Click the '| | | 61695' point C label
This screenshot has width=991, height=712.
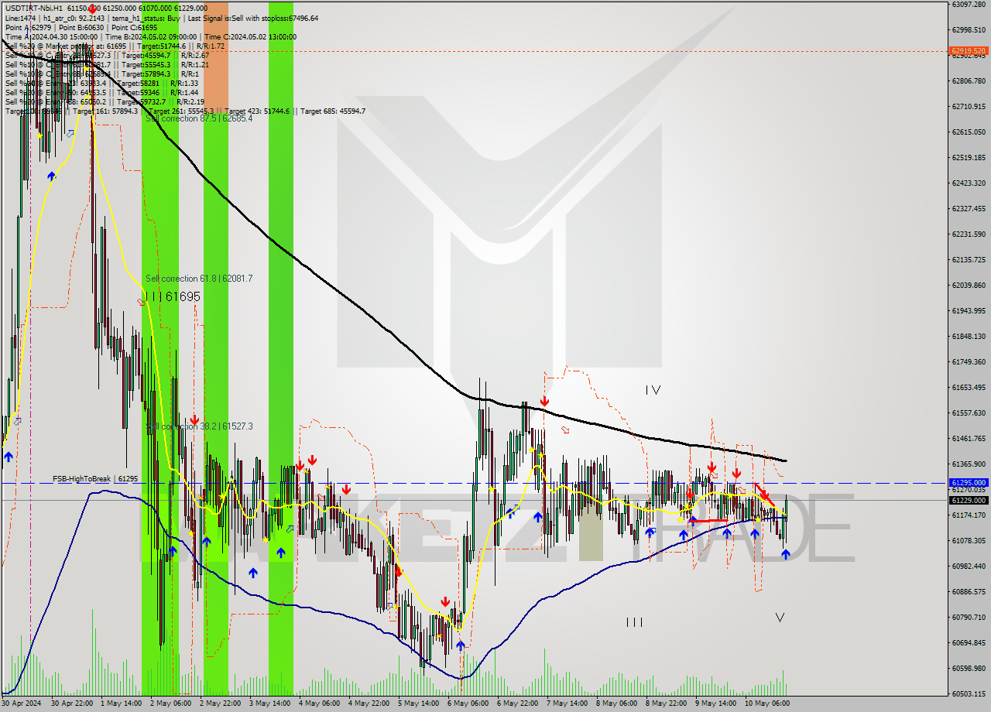pos(173,296)
